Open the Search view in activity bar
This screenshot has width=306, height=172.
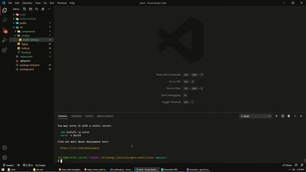[x=4, y=20]
